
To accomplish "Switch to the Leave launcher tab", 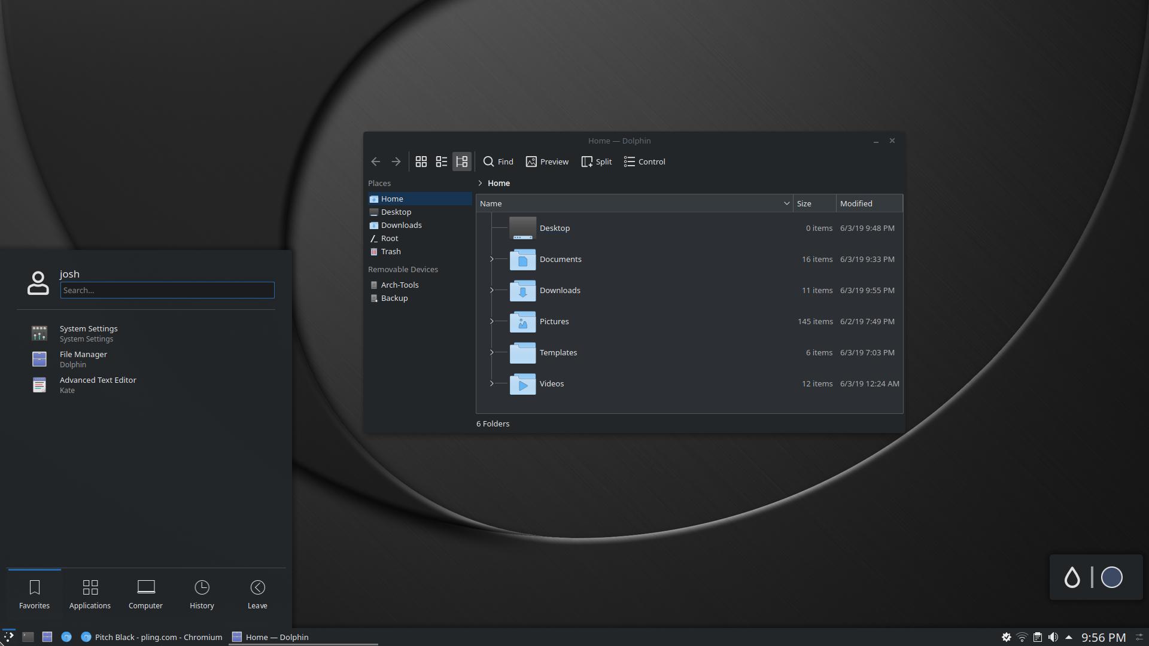I will (257, 595).
